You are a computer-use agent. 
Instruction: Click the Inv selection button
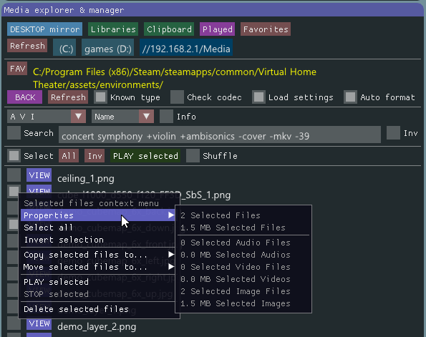(95, 156)
